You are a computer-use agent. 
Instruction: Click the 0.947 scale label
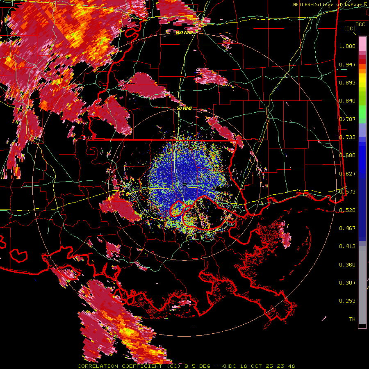[x=347, y=64]
